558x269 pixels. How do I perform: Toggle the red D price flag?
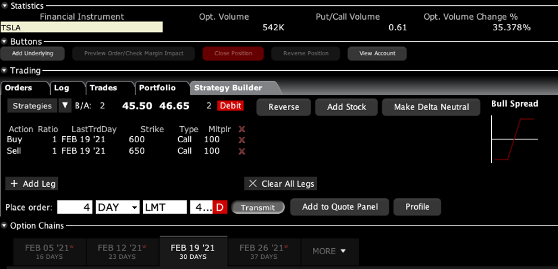[221, 208]
